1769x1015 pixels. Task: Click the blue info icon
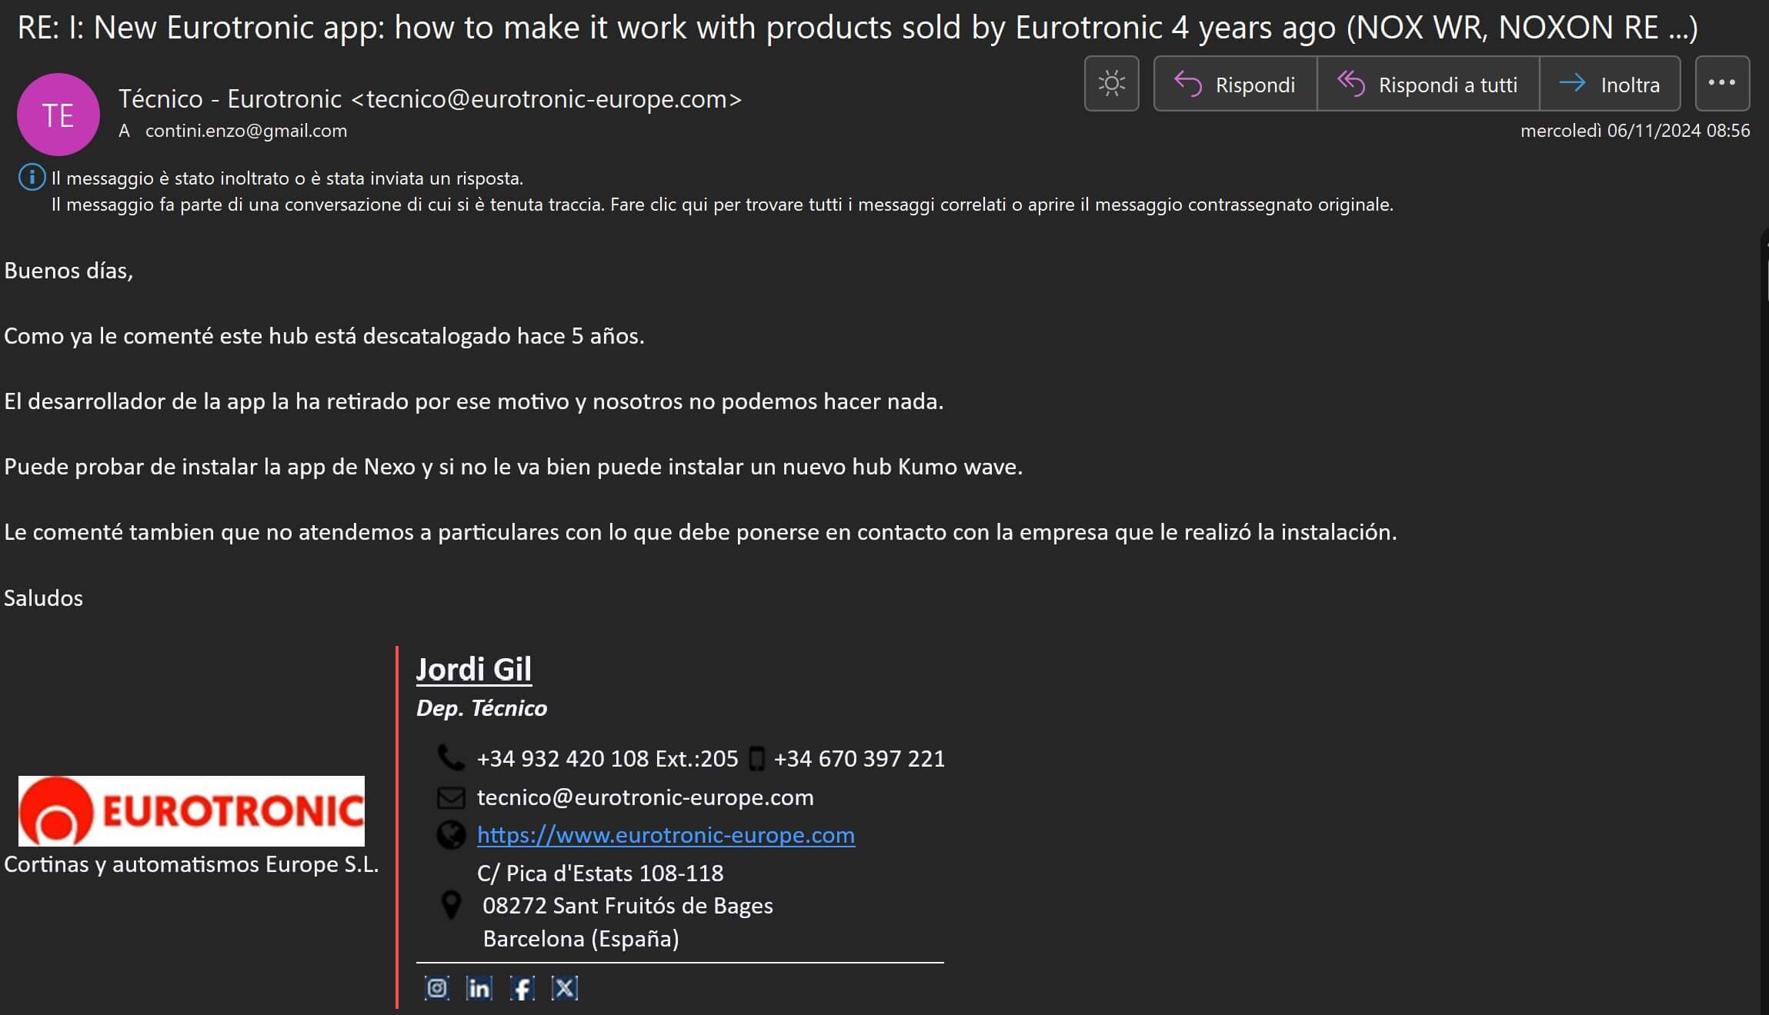(x=32, y=178)
